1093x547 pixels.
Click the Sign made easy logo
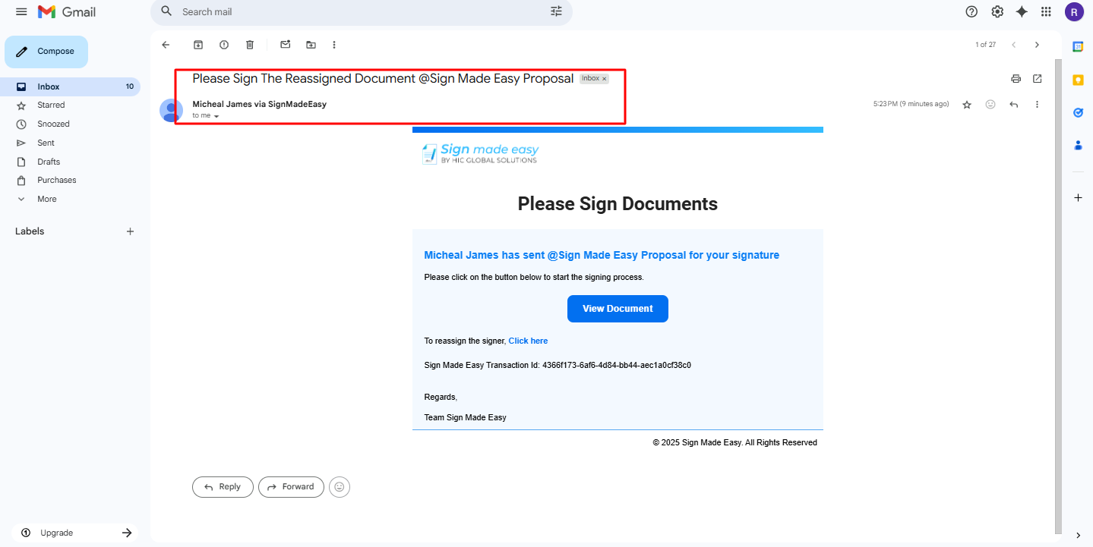480,153
